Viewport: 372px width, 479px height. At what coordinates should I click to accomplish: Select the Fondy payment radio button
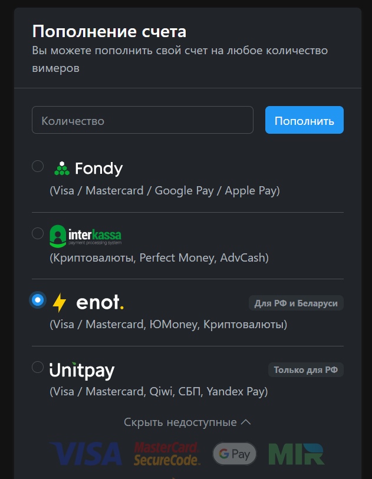(38, 166)
